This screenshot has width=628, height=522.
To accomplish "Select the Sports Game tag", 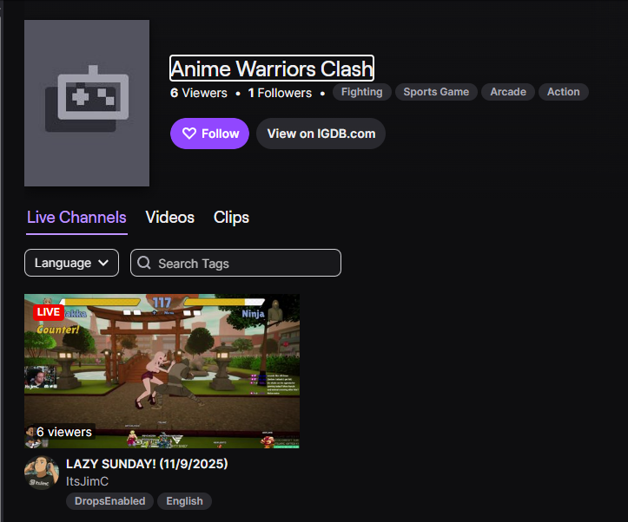I will [436, 92].
